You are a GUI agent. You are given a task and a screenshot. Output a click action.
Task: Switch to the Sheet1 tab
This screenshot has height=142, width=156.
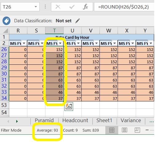[x=104, y=121]
